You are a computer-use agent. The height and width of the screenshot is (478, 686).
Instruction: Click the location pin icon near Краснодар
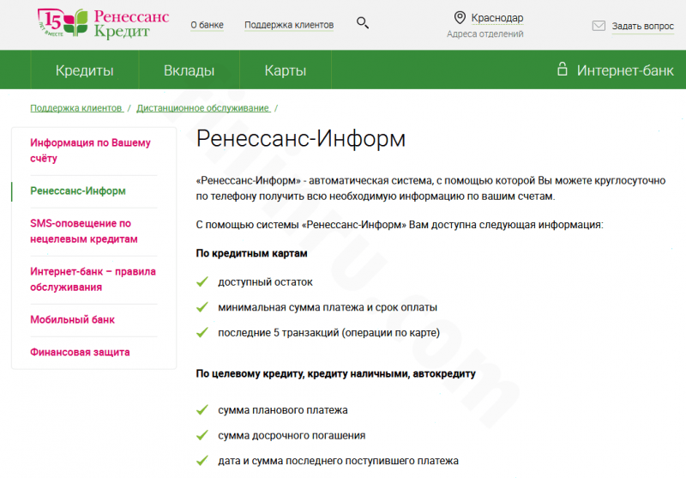pos(460,17)
